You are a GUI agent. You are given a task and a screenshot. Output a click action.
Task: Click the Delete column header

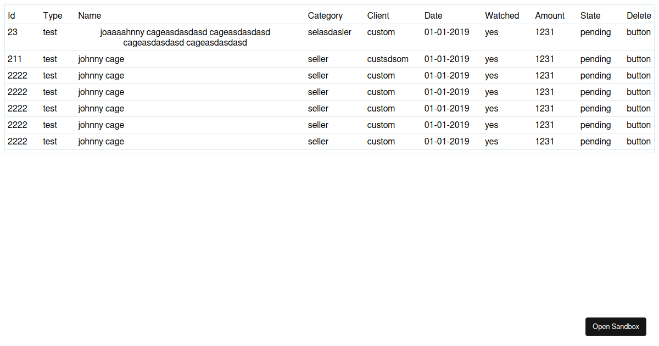(x=638, y=15)
